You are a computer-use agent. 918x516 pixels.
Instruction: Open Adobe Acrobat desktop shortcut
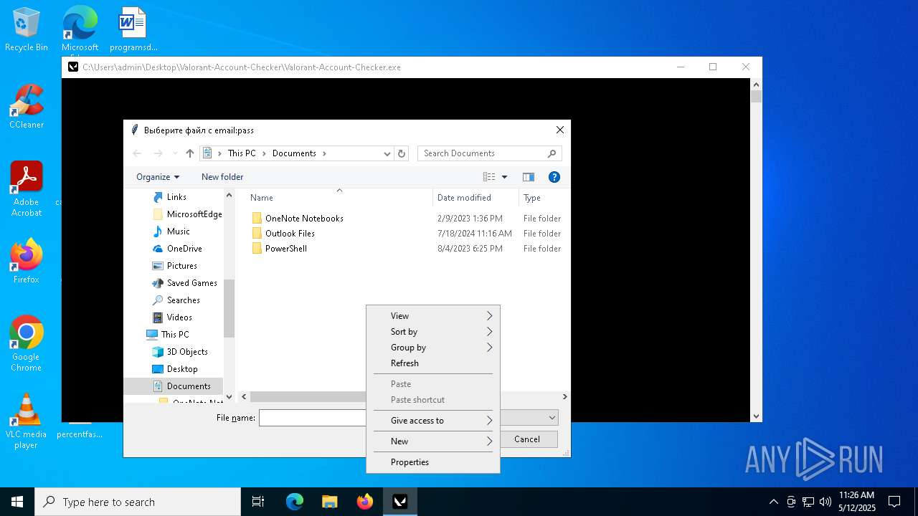coord(27,189)
